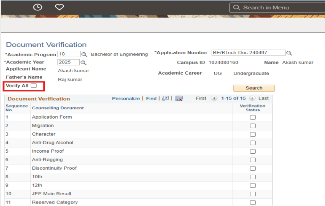The height and width of the screenshot is (206, 325).
Task: Check verification for JEE Main Result
Action: [x=253, y=194]
